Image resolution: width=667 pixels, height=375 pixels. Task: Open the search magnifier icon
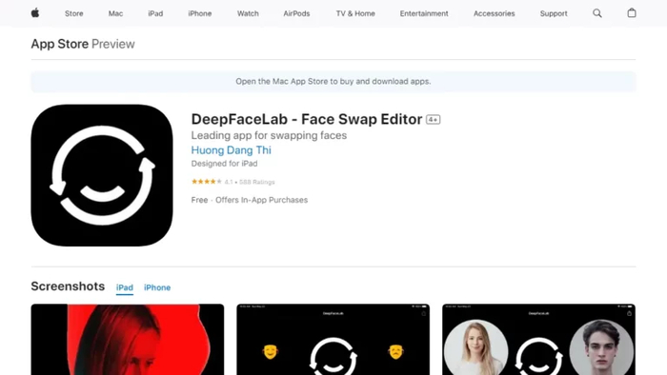(597, 13)
